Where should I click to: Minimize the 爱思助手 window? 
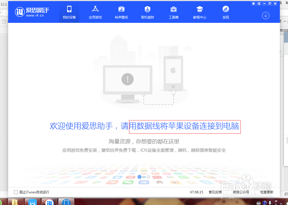(x=264, y=4)
